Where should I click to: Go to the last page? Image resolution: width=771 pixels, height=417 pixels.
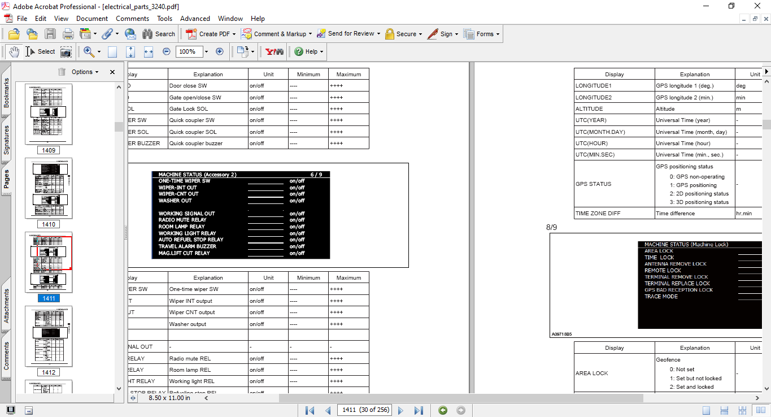[x=419, y=410]
